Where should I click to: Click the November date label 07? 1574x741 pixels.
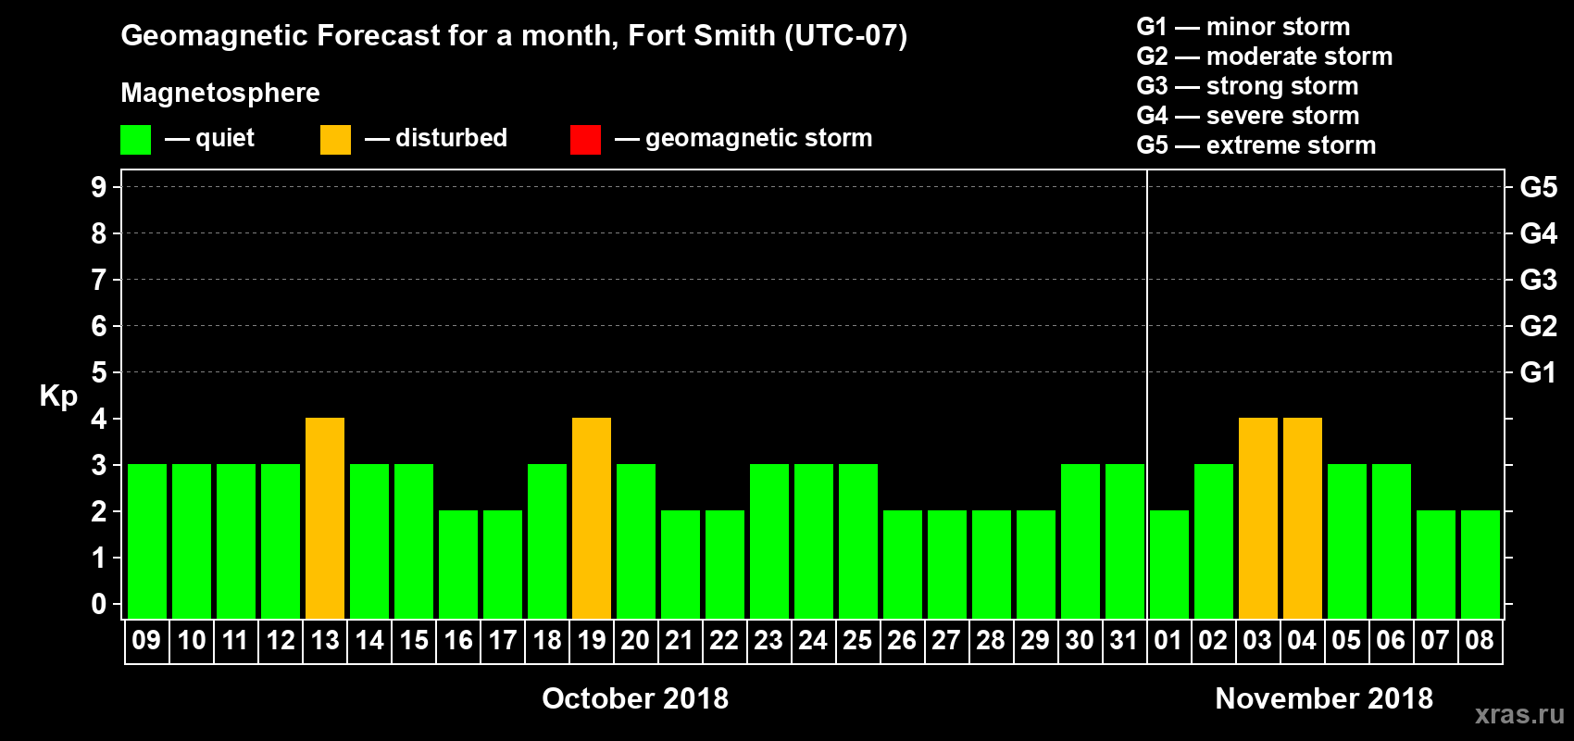click(1436, 641)
